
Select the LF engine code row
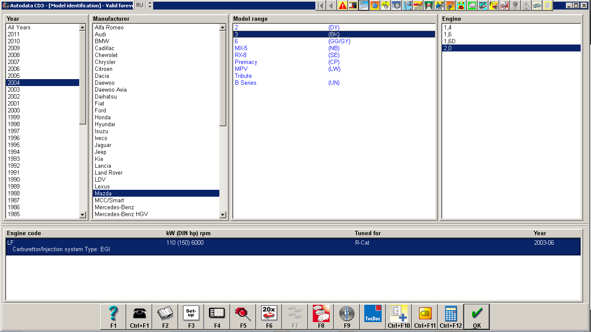[293, 246]
